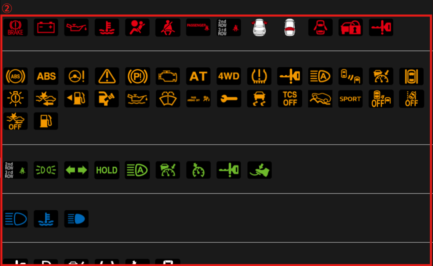Select the amber ABS text icon
Image resolution: width=433 pixels, height=266 pixels.
pyautogui.click(x=46, y=76)
